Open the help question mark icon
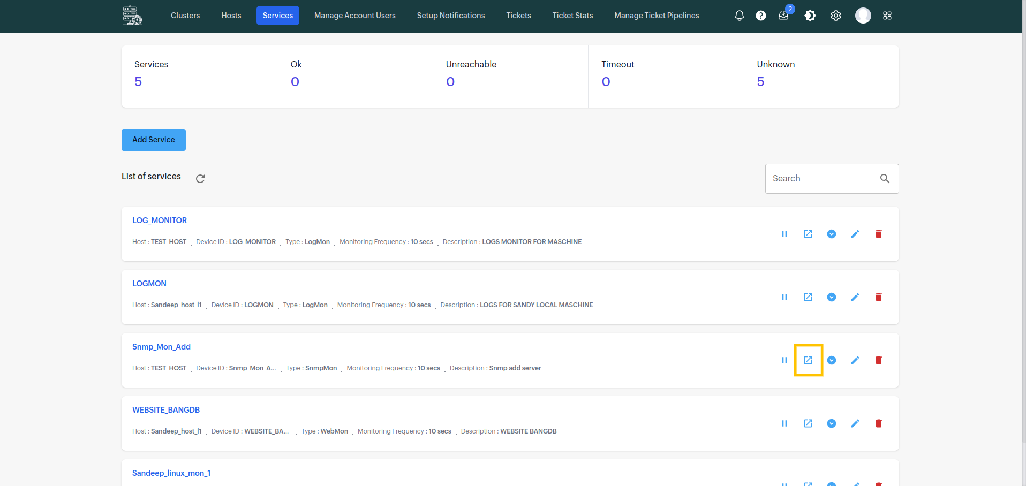Screen dimensions: 1026x486 [760, 16]
